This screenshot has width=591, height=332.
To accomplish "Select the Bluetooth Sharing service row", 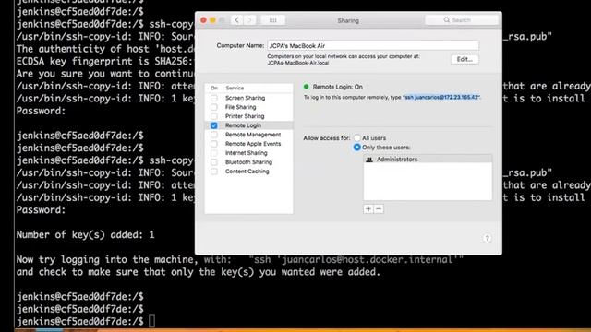I will (x=248, y=162).
